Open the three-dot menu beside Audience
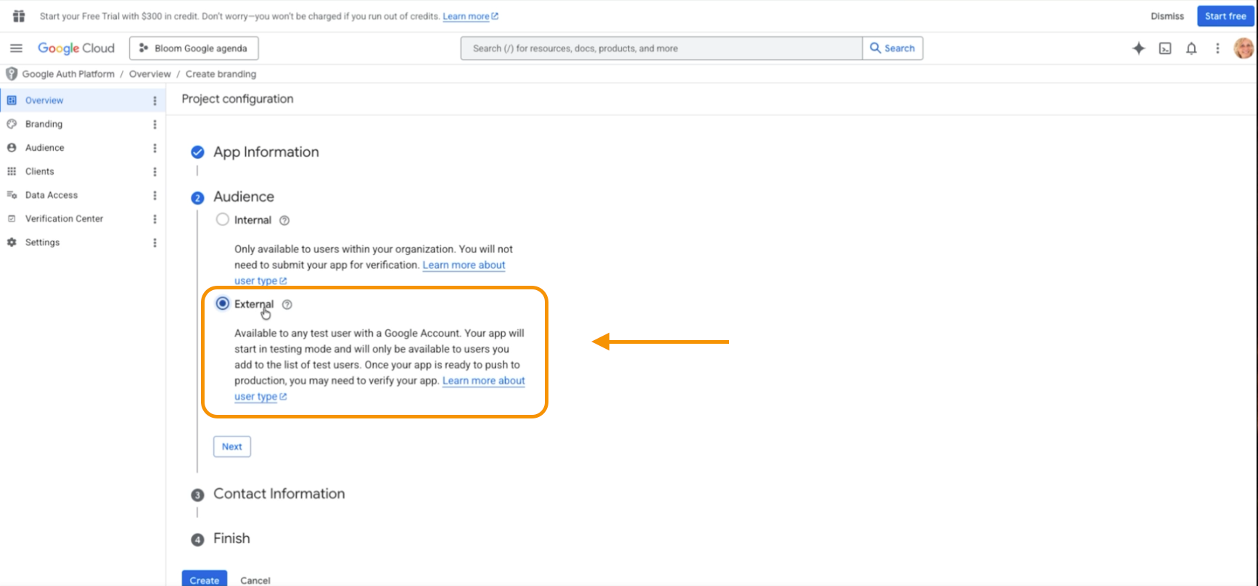The height and width of the screenshot is (586, 1258). (x=155, y=148)
